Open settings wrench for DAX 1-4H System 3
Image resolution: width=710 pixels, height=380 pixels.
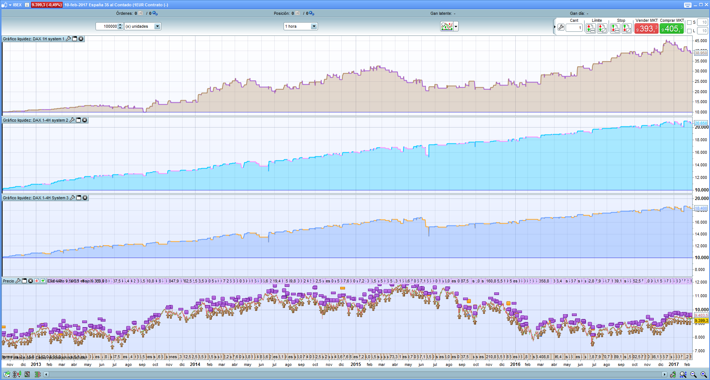(73, 198)
